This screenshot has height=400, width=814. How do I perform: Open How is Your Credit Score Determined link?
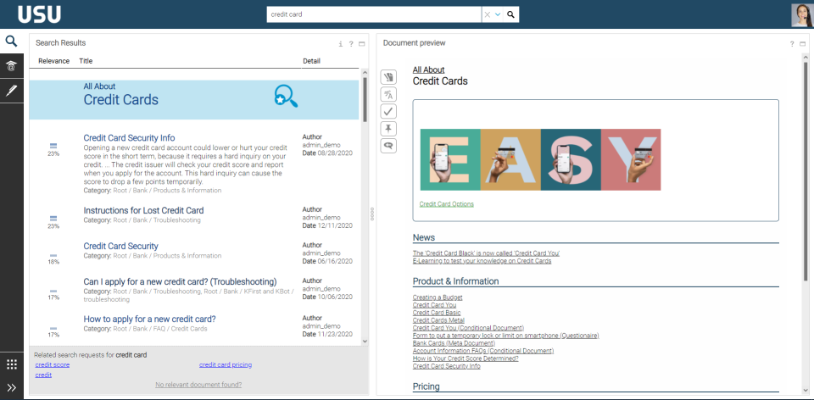[x=466, y=358]
